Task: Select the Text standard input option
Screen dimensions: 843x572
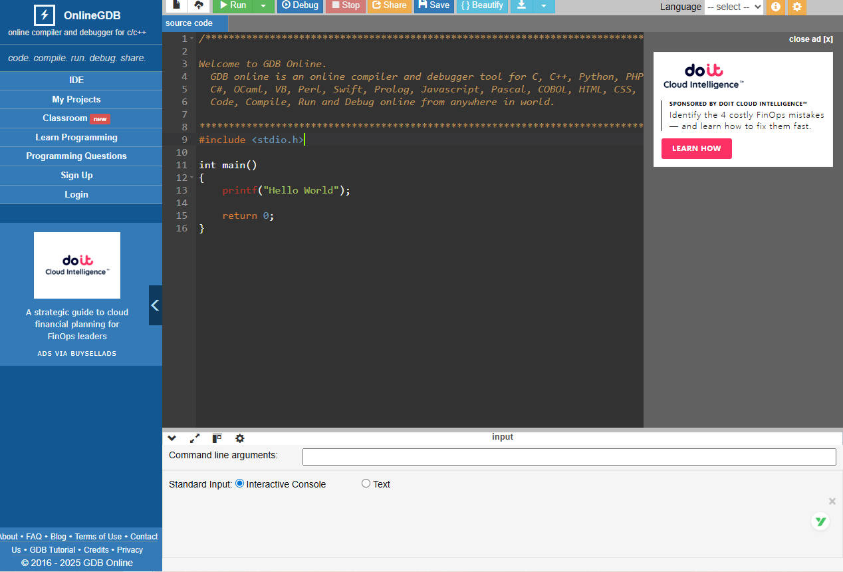Action: [x=366, y=484]
